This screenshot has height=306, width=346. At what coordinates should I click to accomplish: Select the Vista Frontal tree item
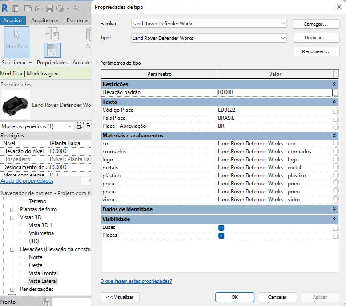tap(43, 273)
